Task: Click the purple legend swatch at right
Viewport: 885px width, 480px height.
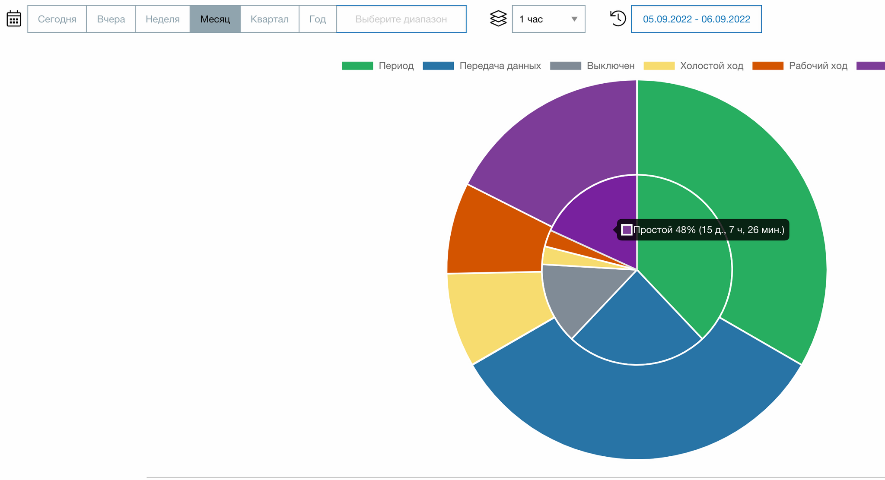Action: tap(870, 66)
